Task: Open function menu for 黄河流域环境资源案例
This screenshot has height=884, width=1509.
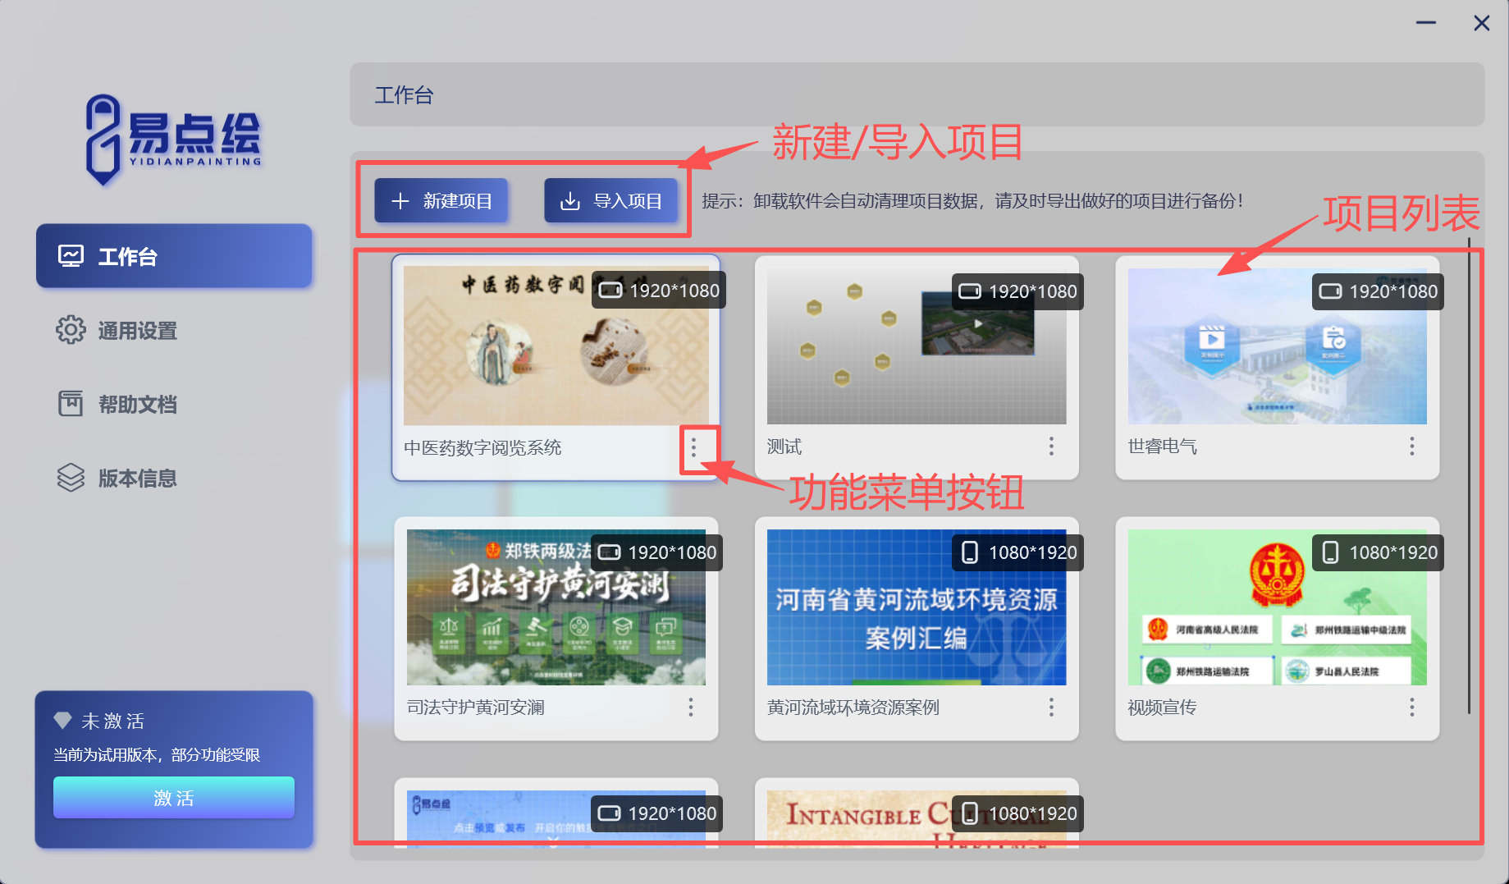Action: [1051, 708]
